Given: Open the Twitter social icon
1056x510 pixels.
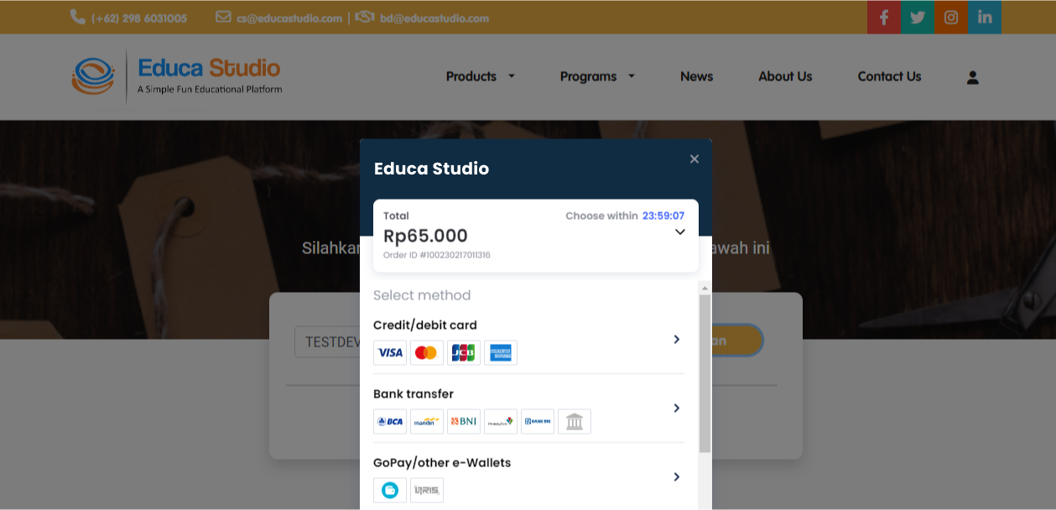Looking at the screenshot, I should (918, 17).
